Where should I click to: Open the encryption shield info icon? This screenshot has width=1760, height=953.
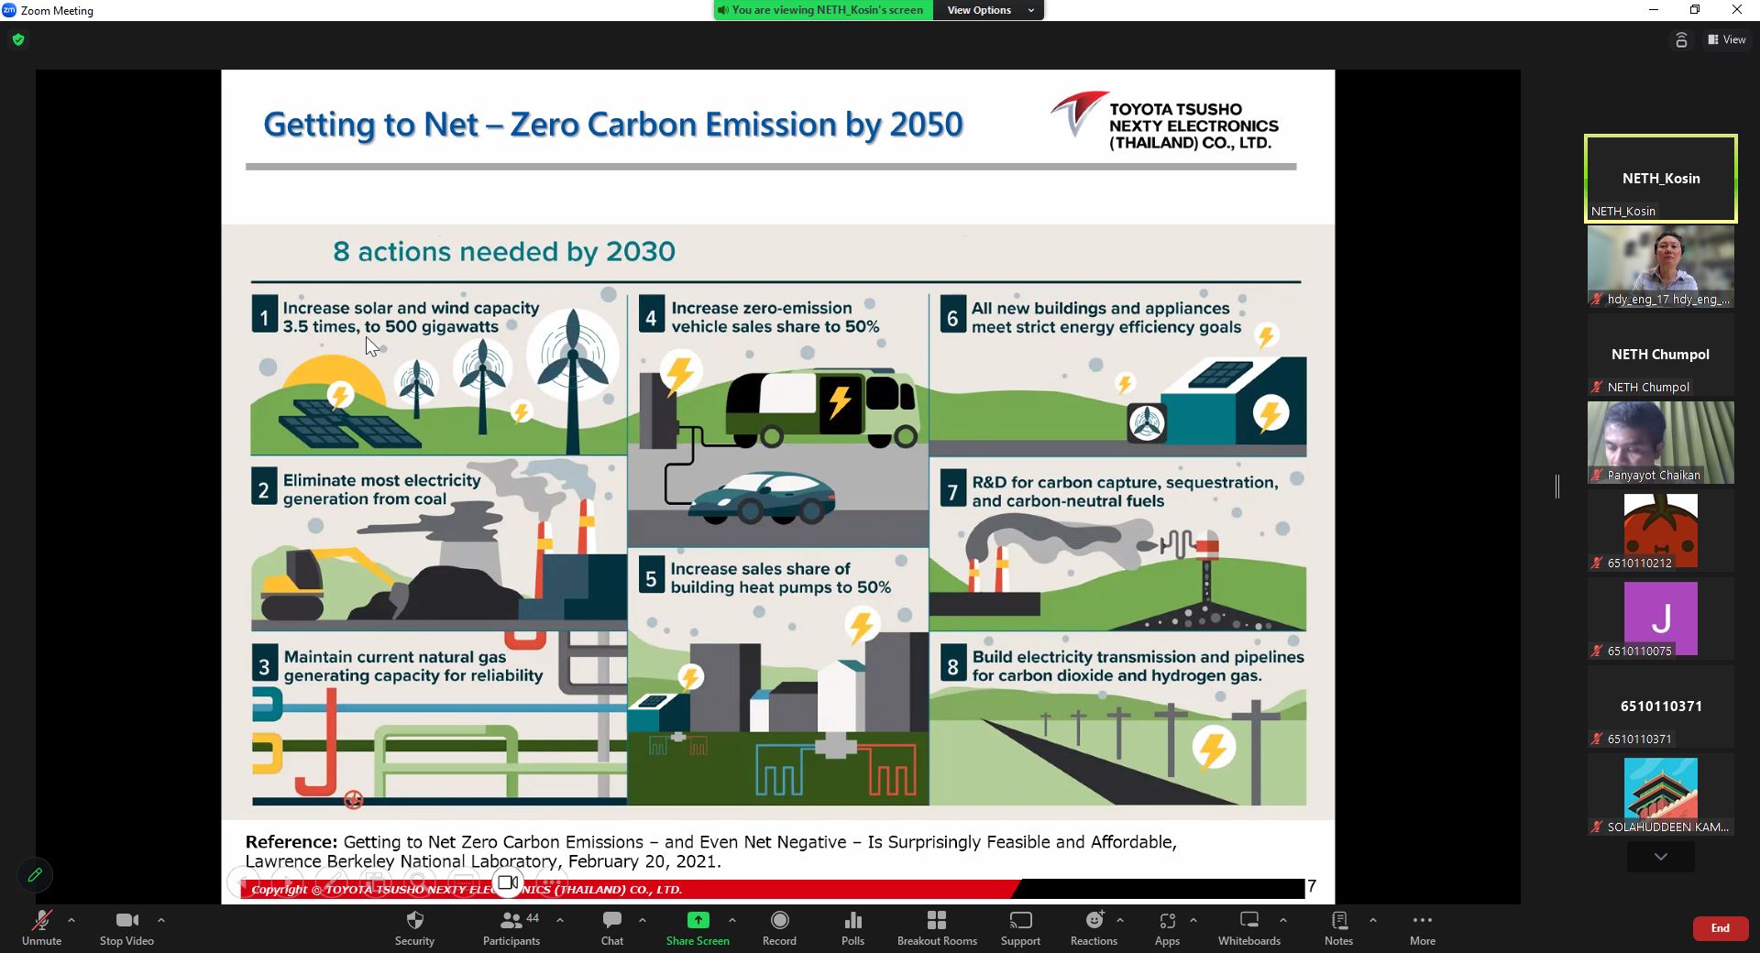18,39
